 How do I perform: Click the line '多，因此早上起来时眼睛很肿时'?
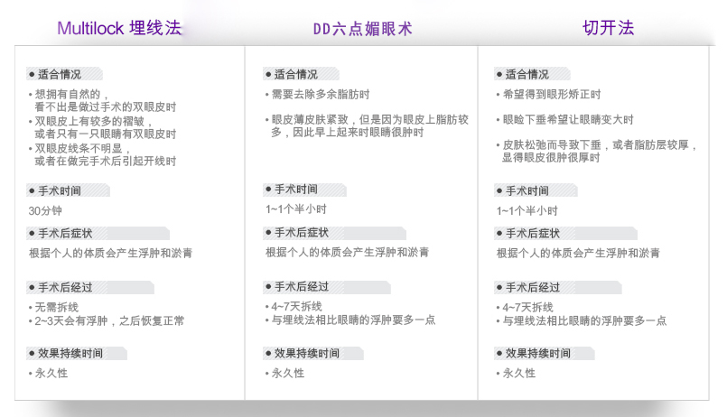click(348, 133)
